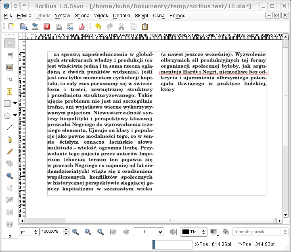Toggle the eye preview mode icon
The image size is (291, 252).
[x=226, y=232]
